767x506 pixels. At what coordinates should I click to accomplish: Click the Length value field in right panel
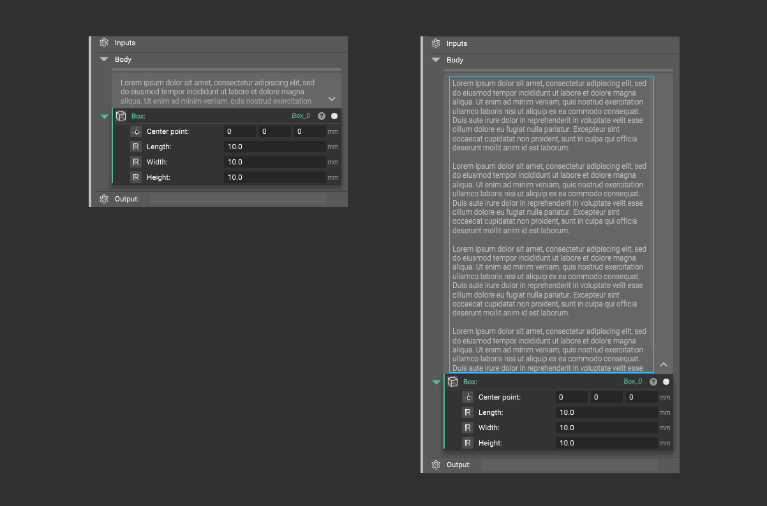607,412
